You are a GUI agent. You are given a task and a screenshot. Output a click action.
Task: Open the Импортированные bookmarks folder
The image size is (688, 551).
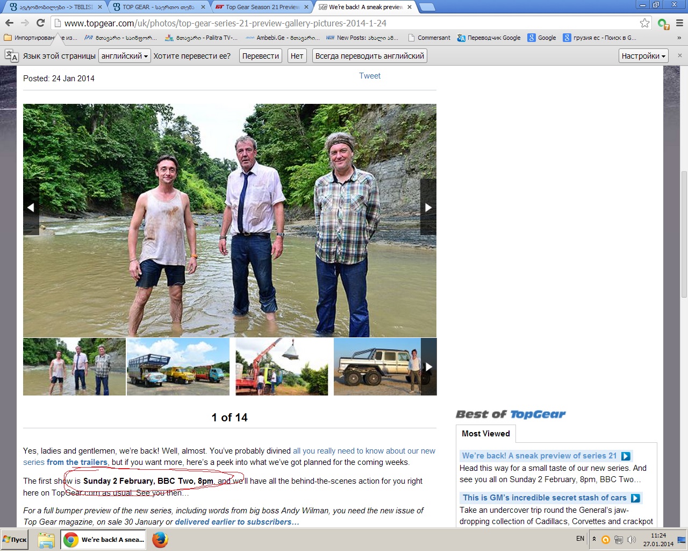(x=40, y=38)
